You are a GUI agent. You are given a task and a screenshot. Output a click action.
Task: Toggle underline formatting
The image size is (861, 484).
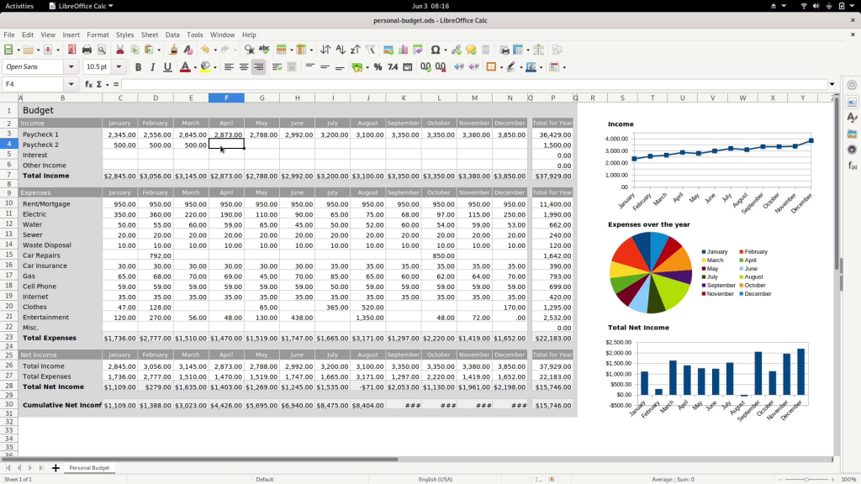point(167,66)
